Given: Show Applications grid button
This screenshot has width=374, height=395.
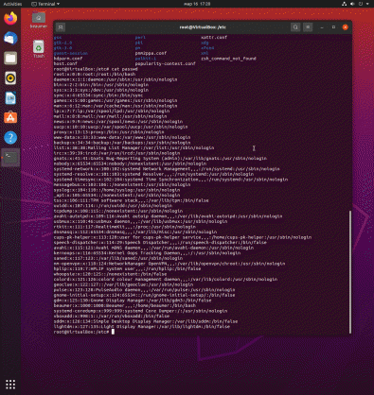Looking at the screenshot, I should 10,384.
